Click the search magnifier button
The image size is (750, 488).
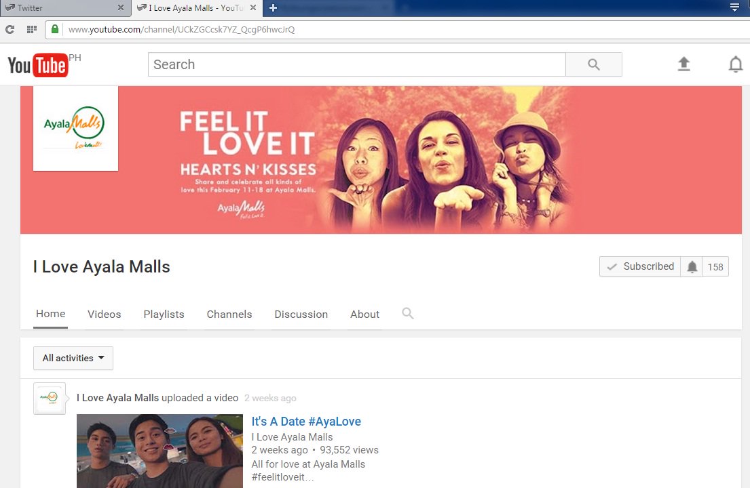tap(594, 64)
